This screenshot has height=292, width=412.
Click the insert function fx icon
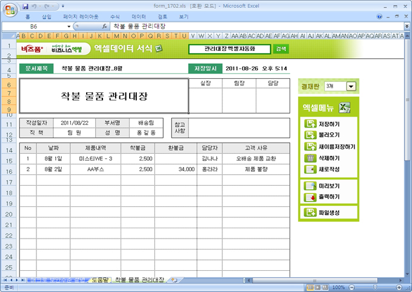(x=105, y=26)
